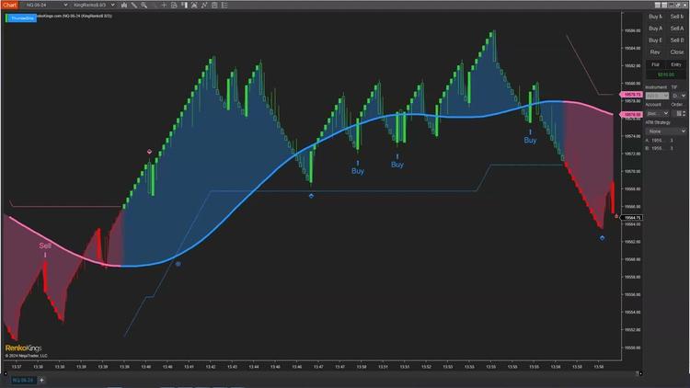Click the Close position button
The width and height of the screenshot is (690, 388).
677,52
